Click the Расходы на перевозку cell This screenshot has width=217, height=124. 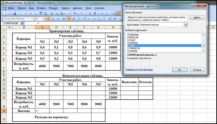tap(52, 117)
